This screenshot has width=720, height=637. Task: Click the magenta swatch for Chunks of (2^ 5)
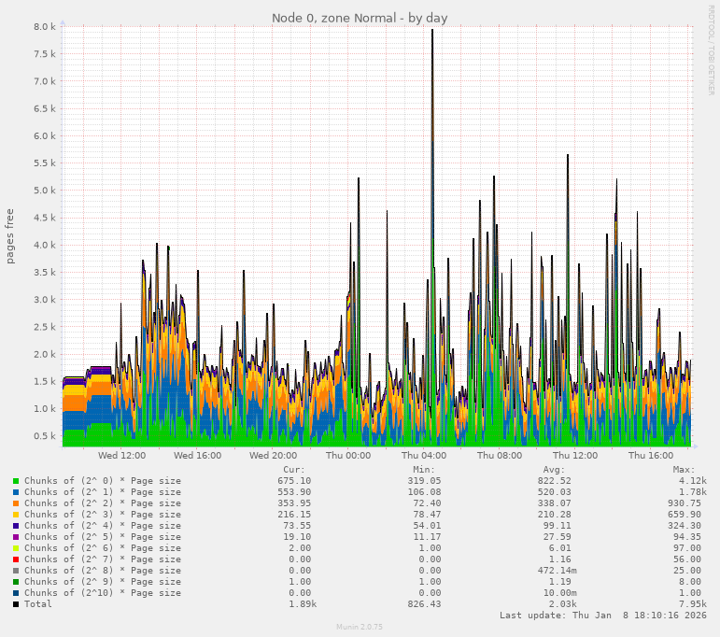(x=16, y=537)
